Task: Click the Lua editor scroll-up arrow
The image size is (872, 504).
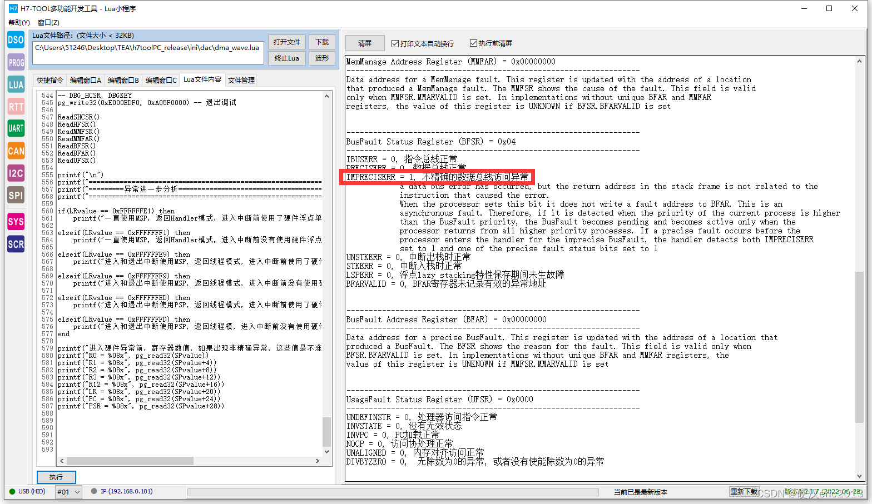Action: coord(327,96)
